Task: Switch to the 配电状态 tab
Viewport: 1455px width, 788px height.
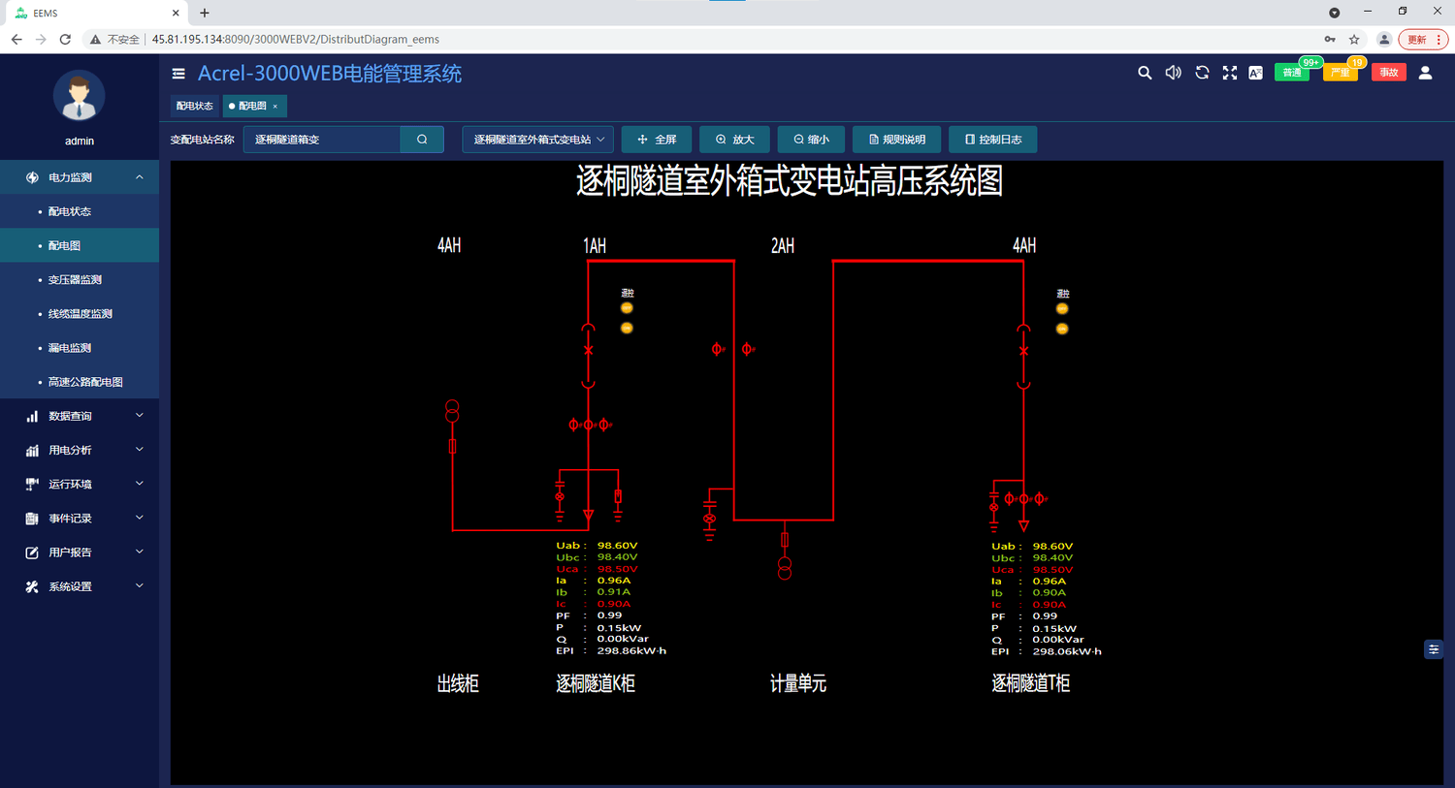Action: 194,106
